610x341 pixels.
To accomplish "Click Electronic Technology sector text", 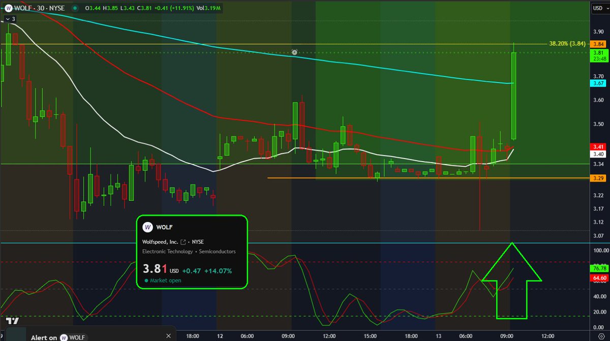I will click(x=167, y=252).
